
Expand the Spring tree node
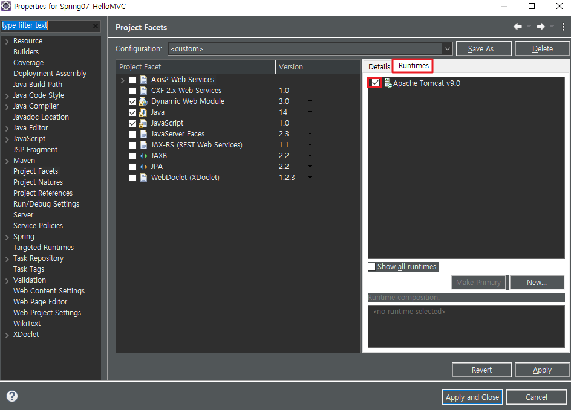click(7, 238)
